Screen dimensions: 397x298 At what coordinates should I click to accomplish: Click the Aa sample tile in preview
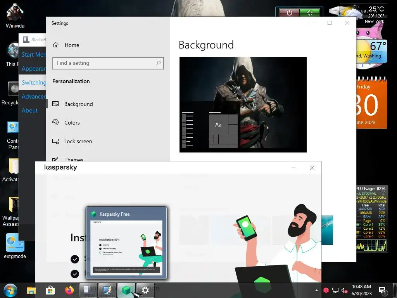coord(218,125)
